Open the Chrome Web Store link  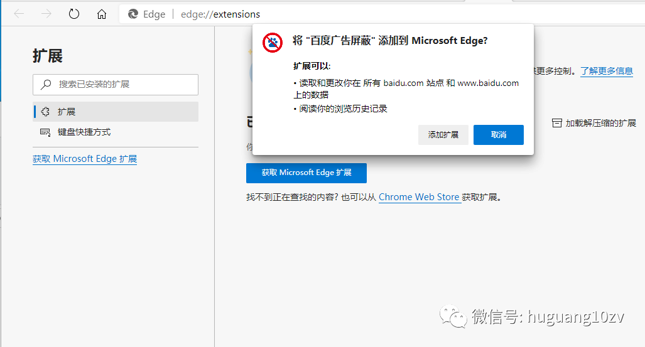(419, 198)
